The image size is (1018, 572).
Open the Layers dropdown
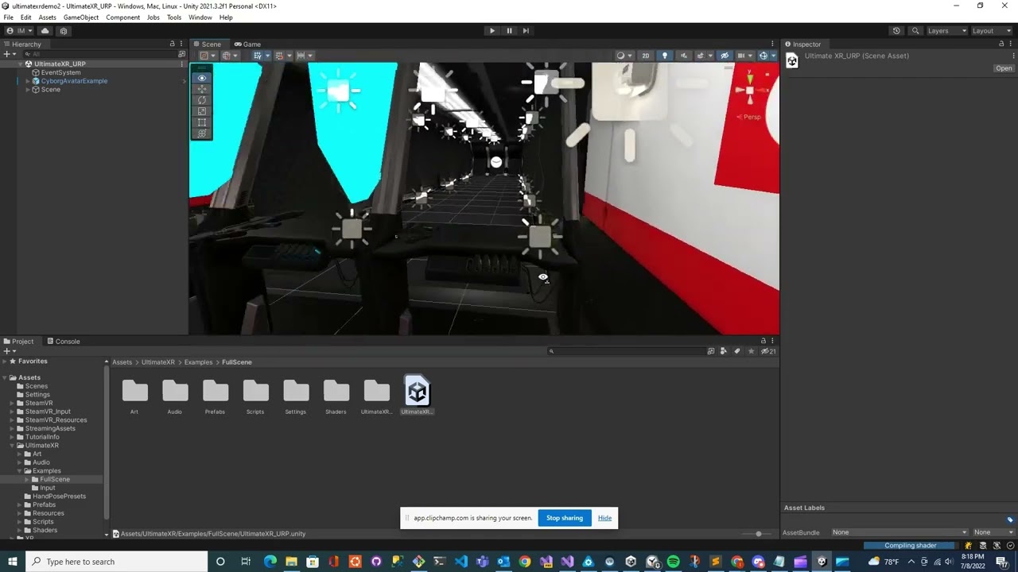click(x=946, y=31)
